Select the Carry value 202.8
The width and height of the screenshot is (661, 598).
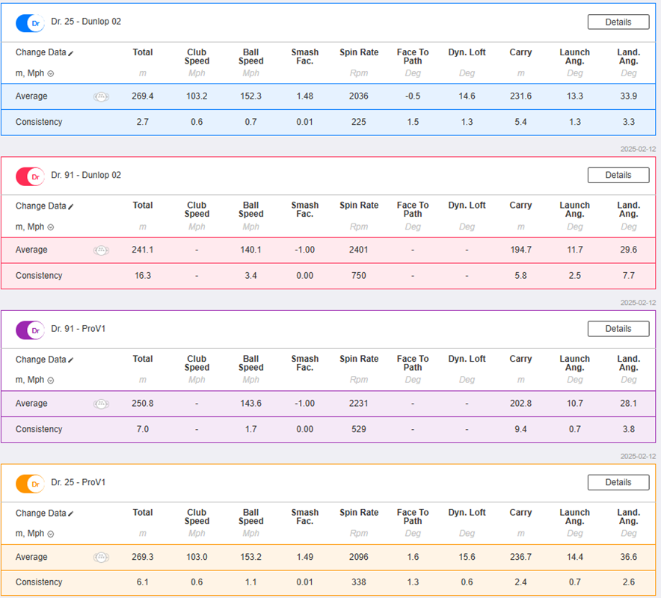click(x=520, y=404)
